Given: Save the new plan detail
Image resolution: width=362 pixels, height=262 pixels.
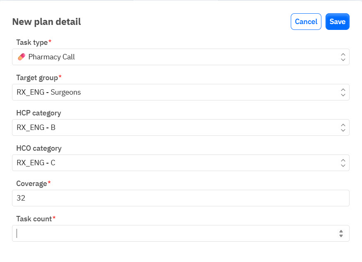Looking at the screenshot, I should point(337,22).
